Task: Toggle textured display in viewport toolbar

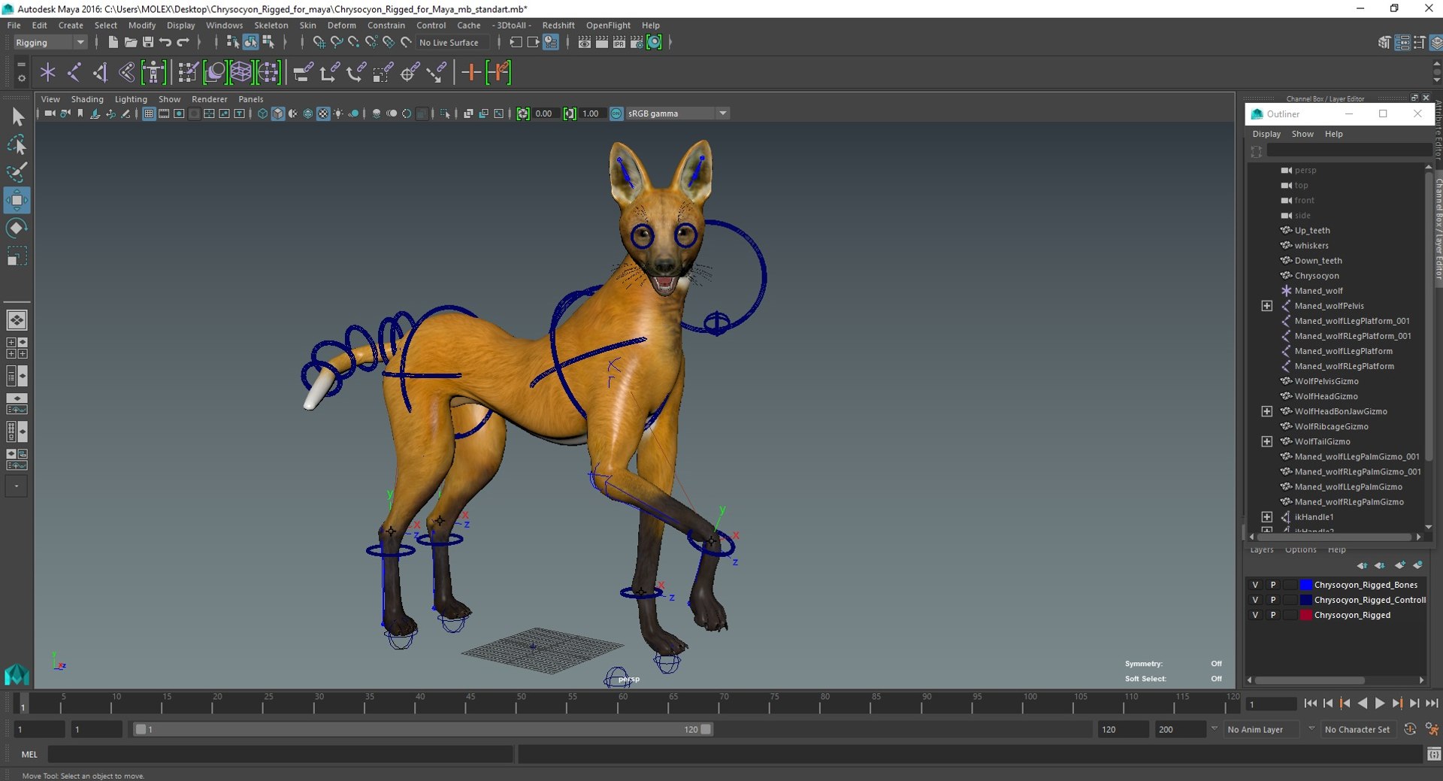Action: pyautogui.click(x=323, y=114)
